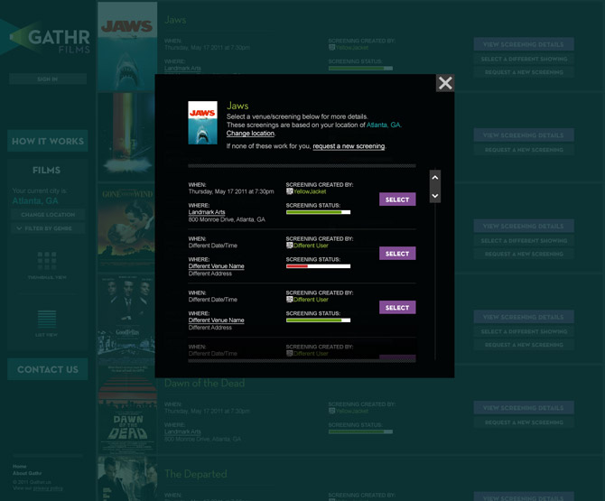
Task: Click the Dawn of the Dead poster
Action: point(127,410)
